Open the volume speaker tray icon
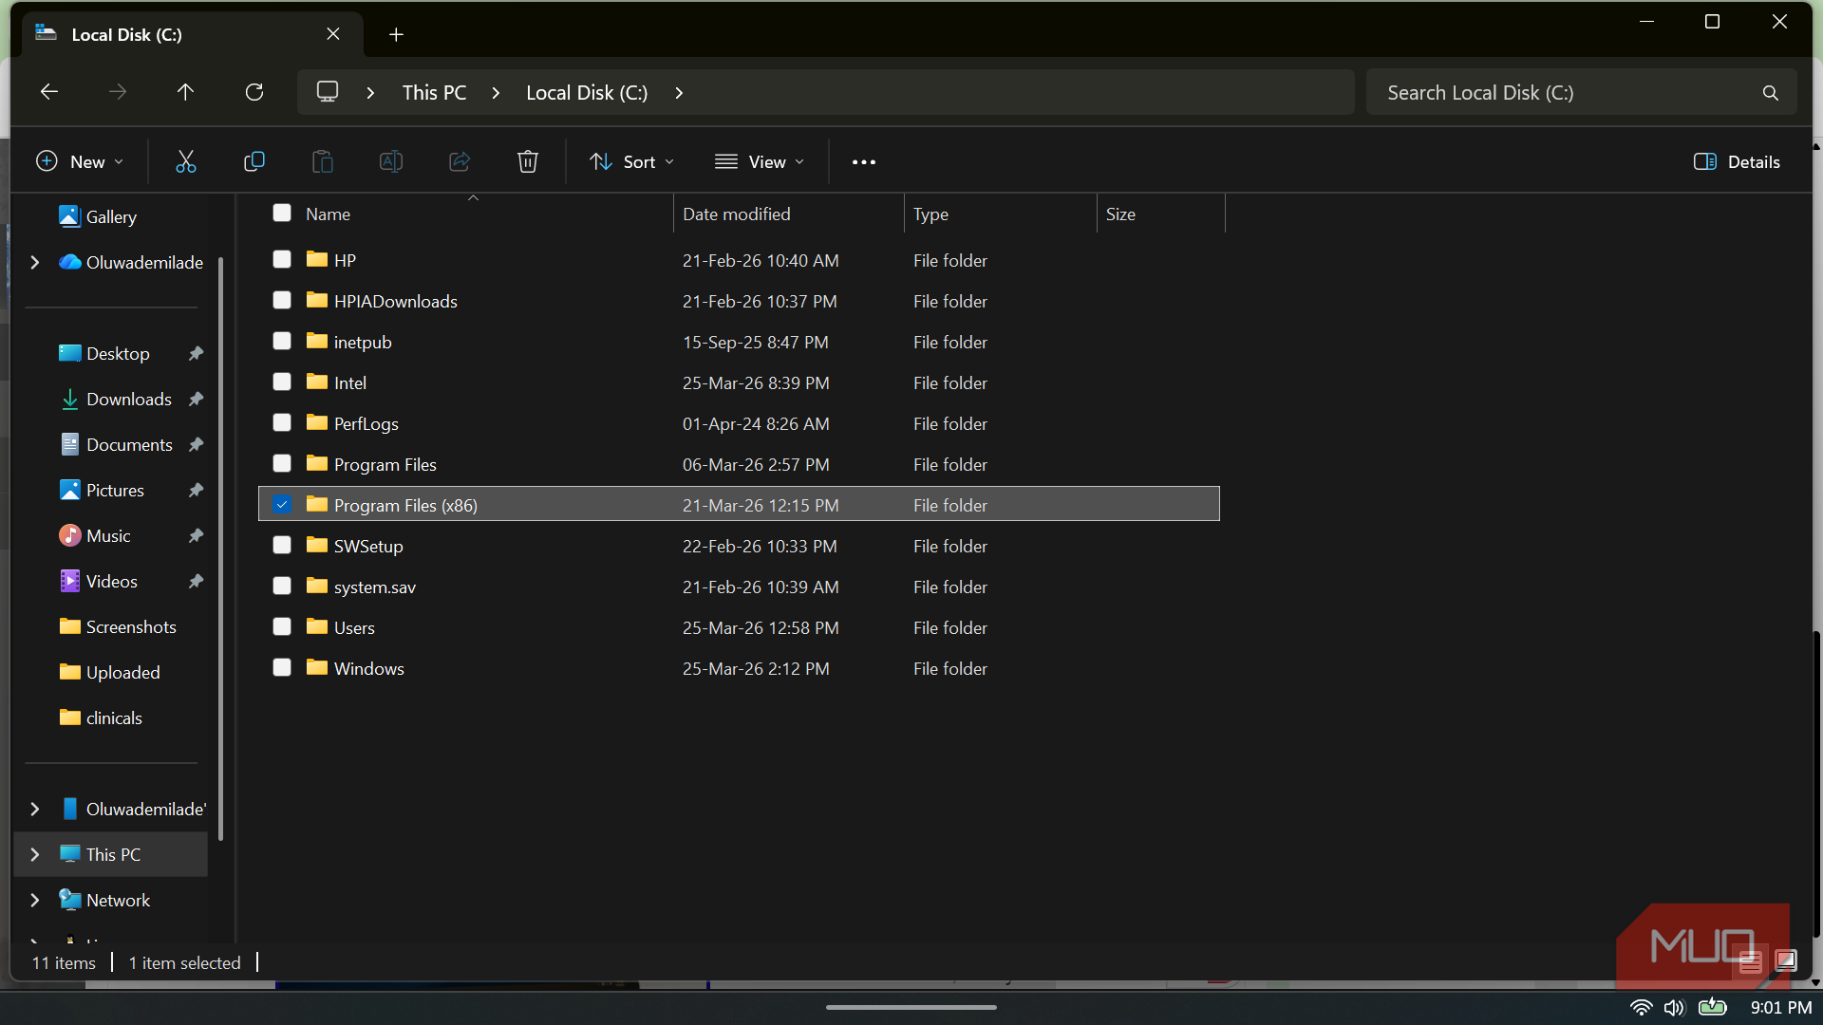 click(x=1674, y=1008)
